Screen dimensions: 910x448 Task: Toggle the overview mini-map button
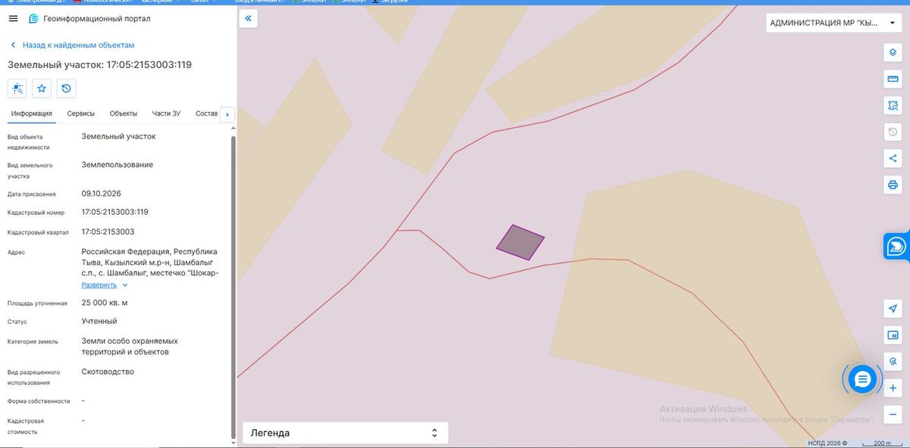click(x=893, y=335)
